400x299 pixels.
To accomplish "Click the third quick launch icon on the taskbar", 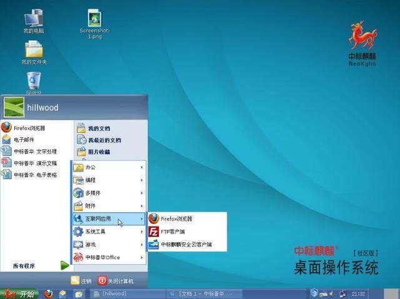I will coord(79,294).
